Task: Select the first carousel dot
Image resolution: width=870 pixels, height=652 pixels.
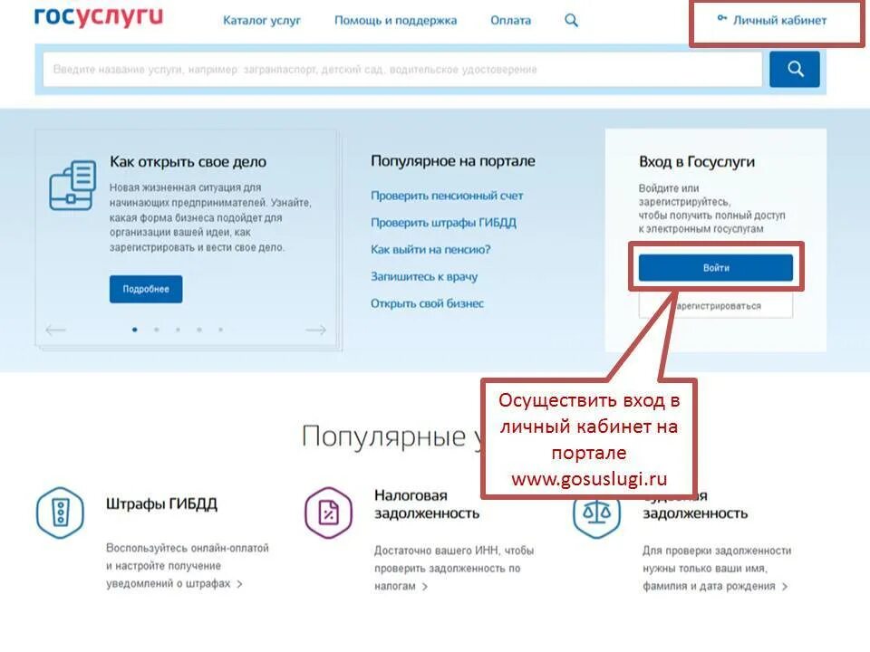Action: [135, 330]
